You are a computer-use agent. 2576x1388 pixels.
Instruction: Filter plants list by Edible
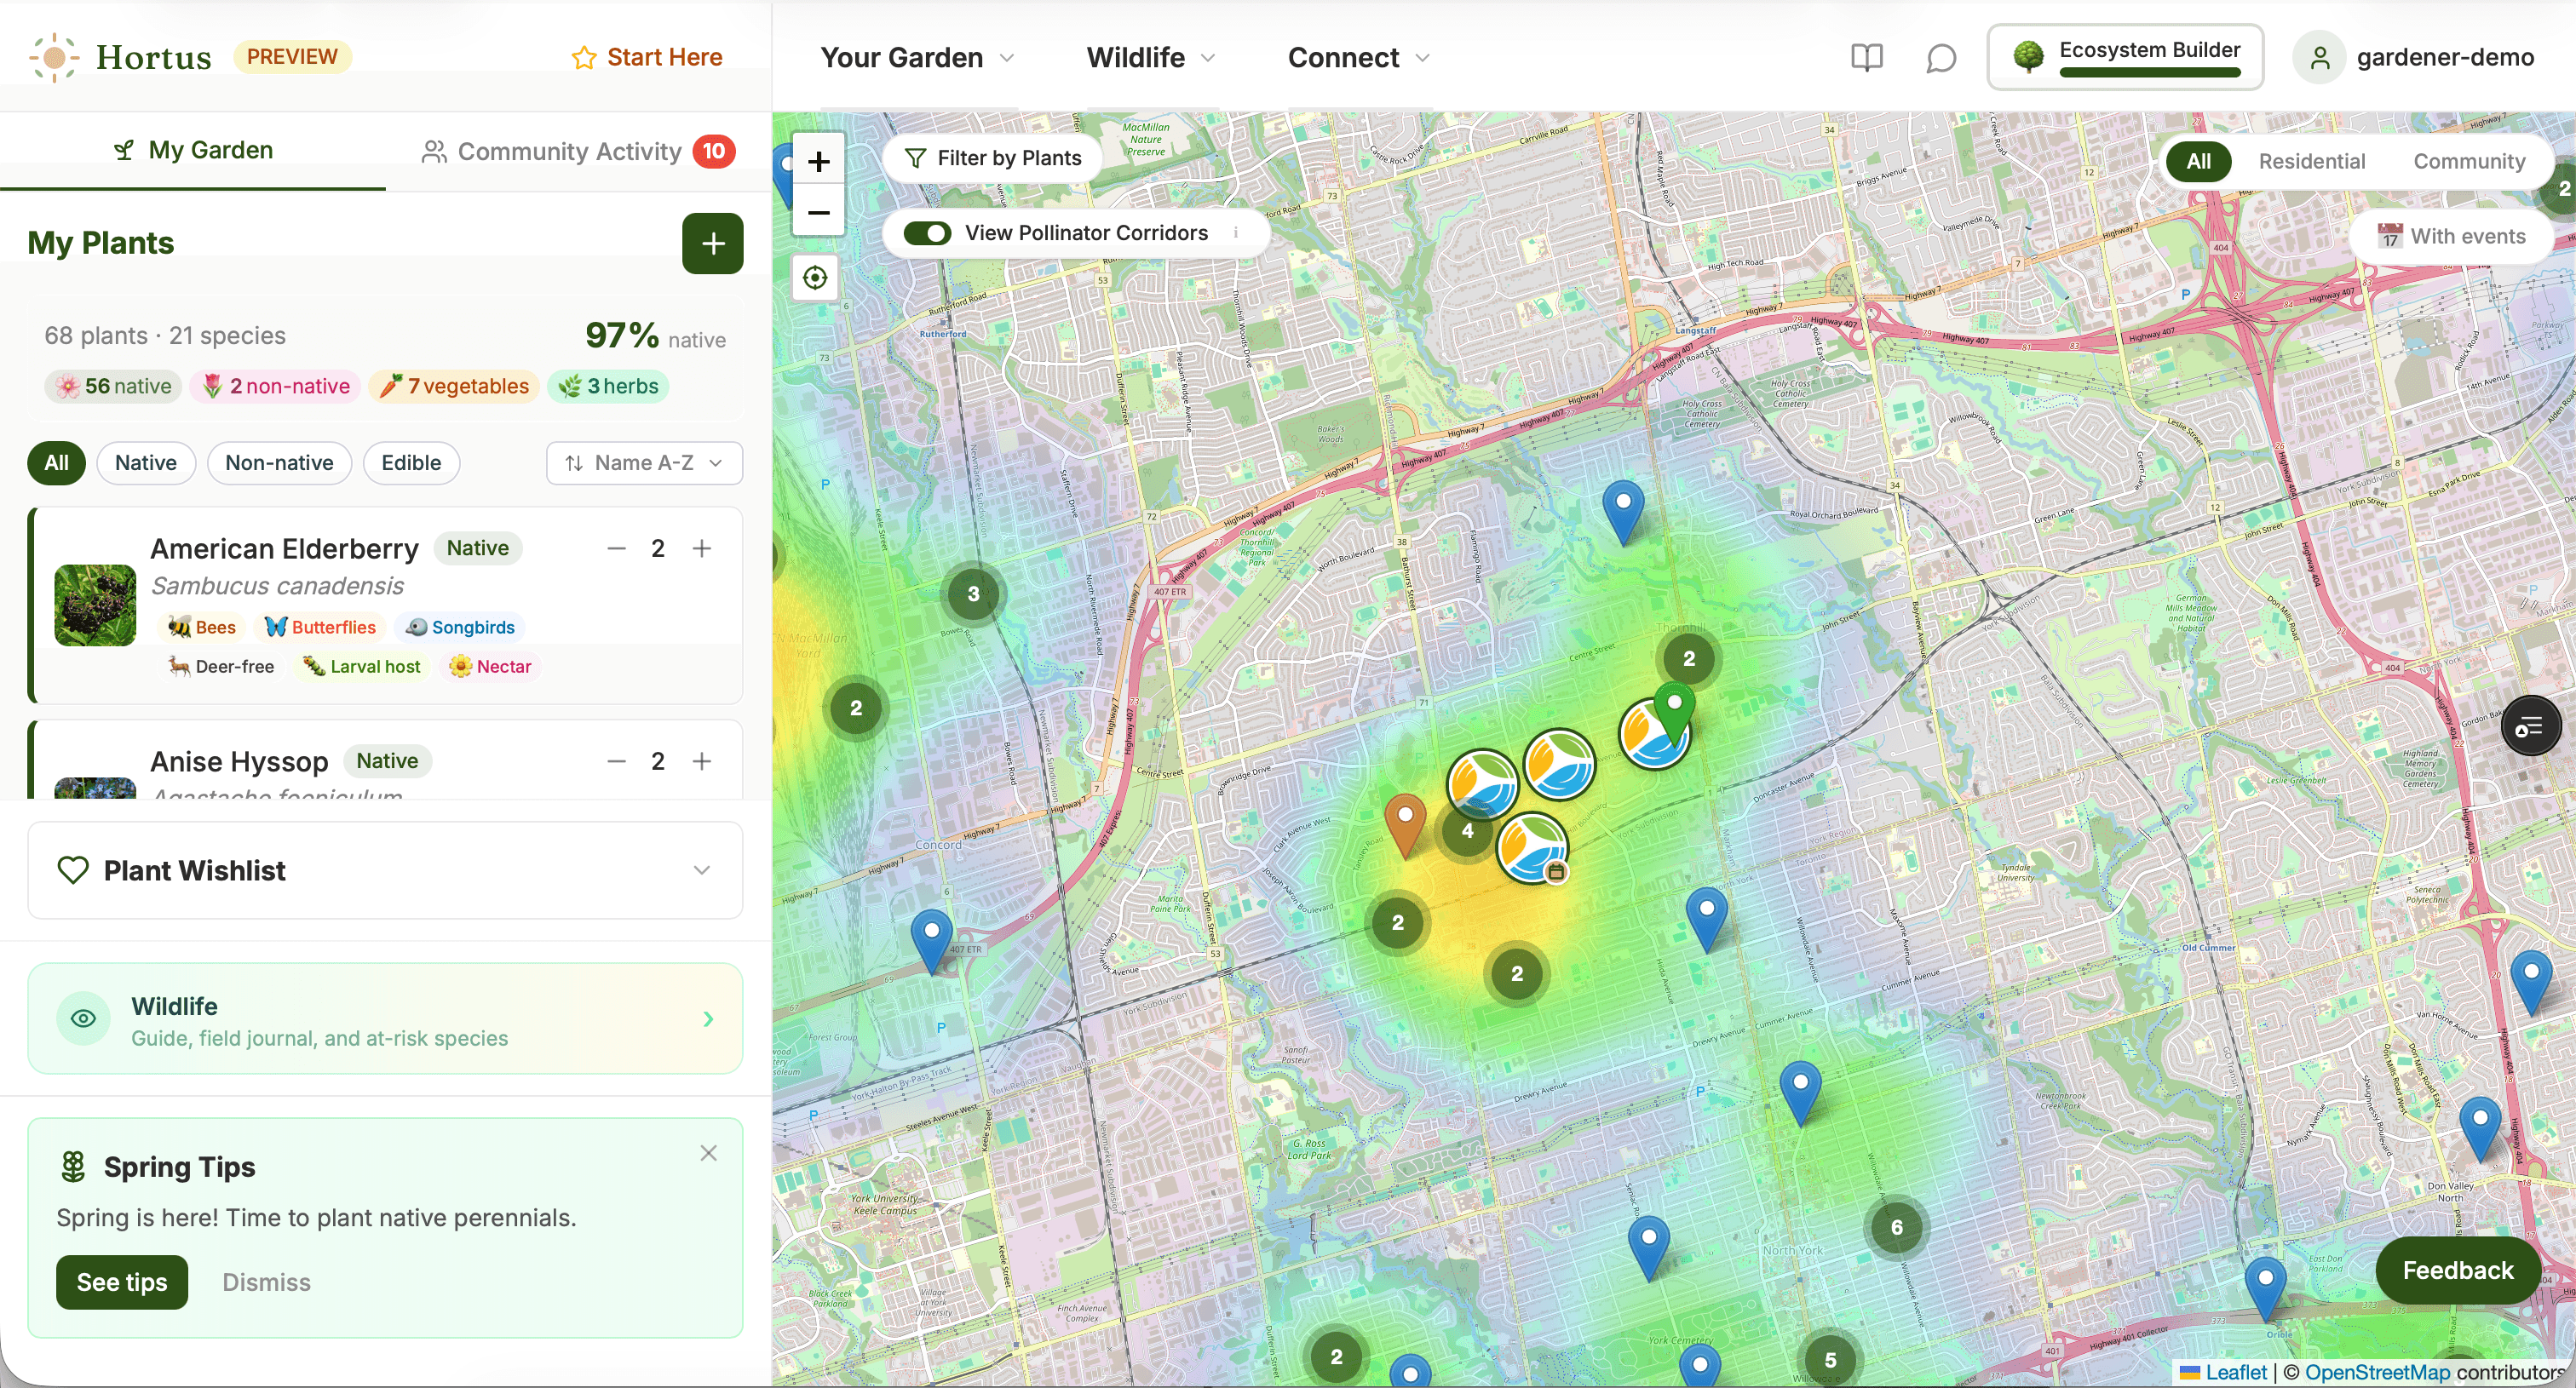click(411, 462)
